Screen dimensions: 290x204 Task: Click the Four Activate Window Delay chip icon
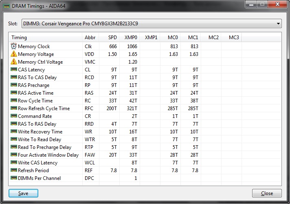point(14,155)
